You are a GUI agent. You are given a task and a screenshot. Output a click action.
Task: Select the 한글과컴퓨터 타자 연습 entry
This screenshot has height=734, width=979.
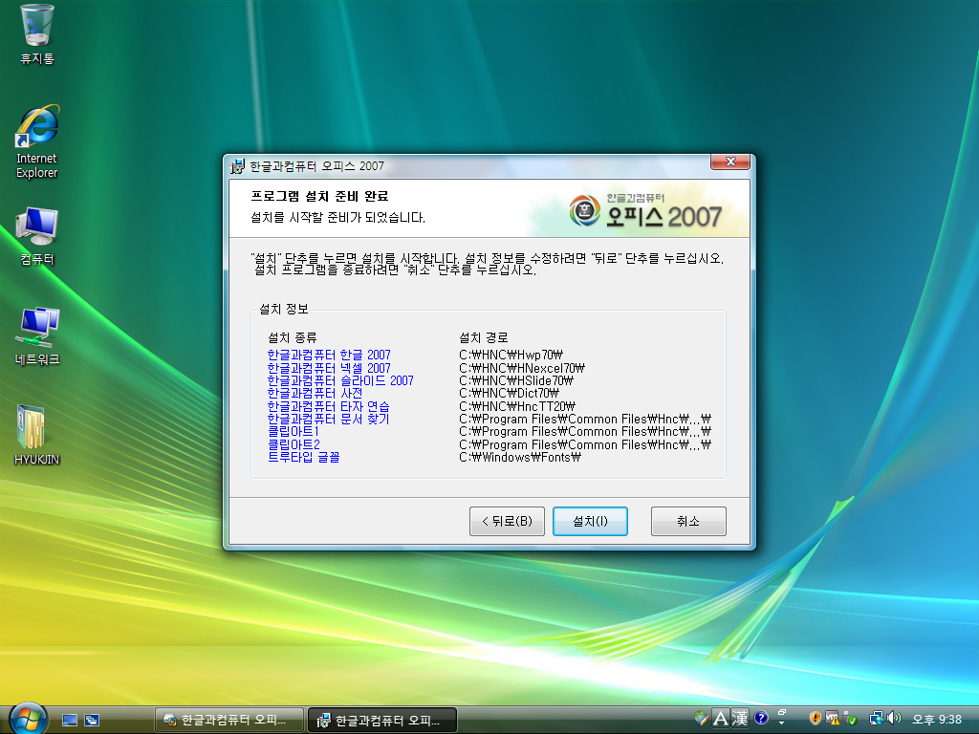329,405
